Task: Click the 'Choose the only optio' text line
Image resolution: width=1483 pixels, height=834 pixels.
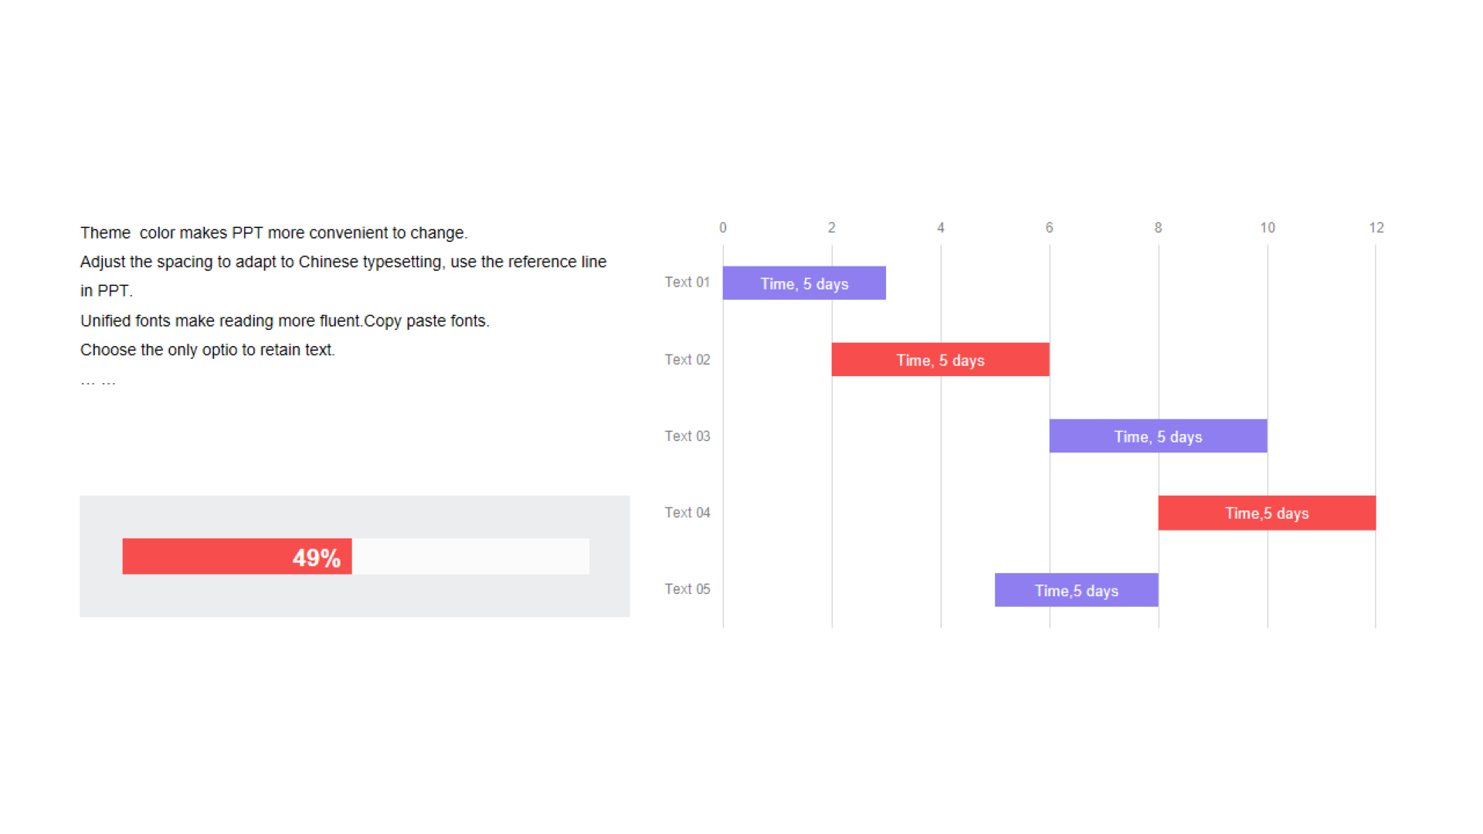Action: [x=207, y=351]
